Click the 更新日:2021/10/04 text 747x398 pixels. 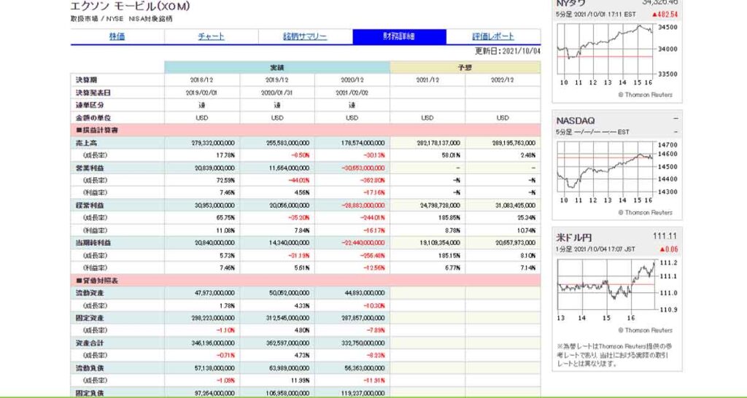pyautogui.click(x=508, y=52)
